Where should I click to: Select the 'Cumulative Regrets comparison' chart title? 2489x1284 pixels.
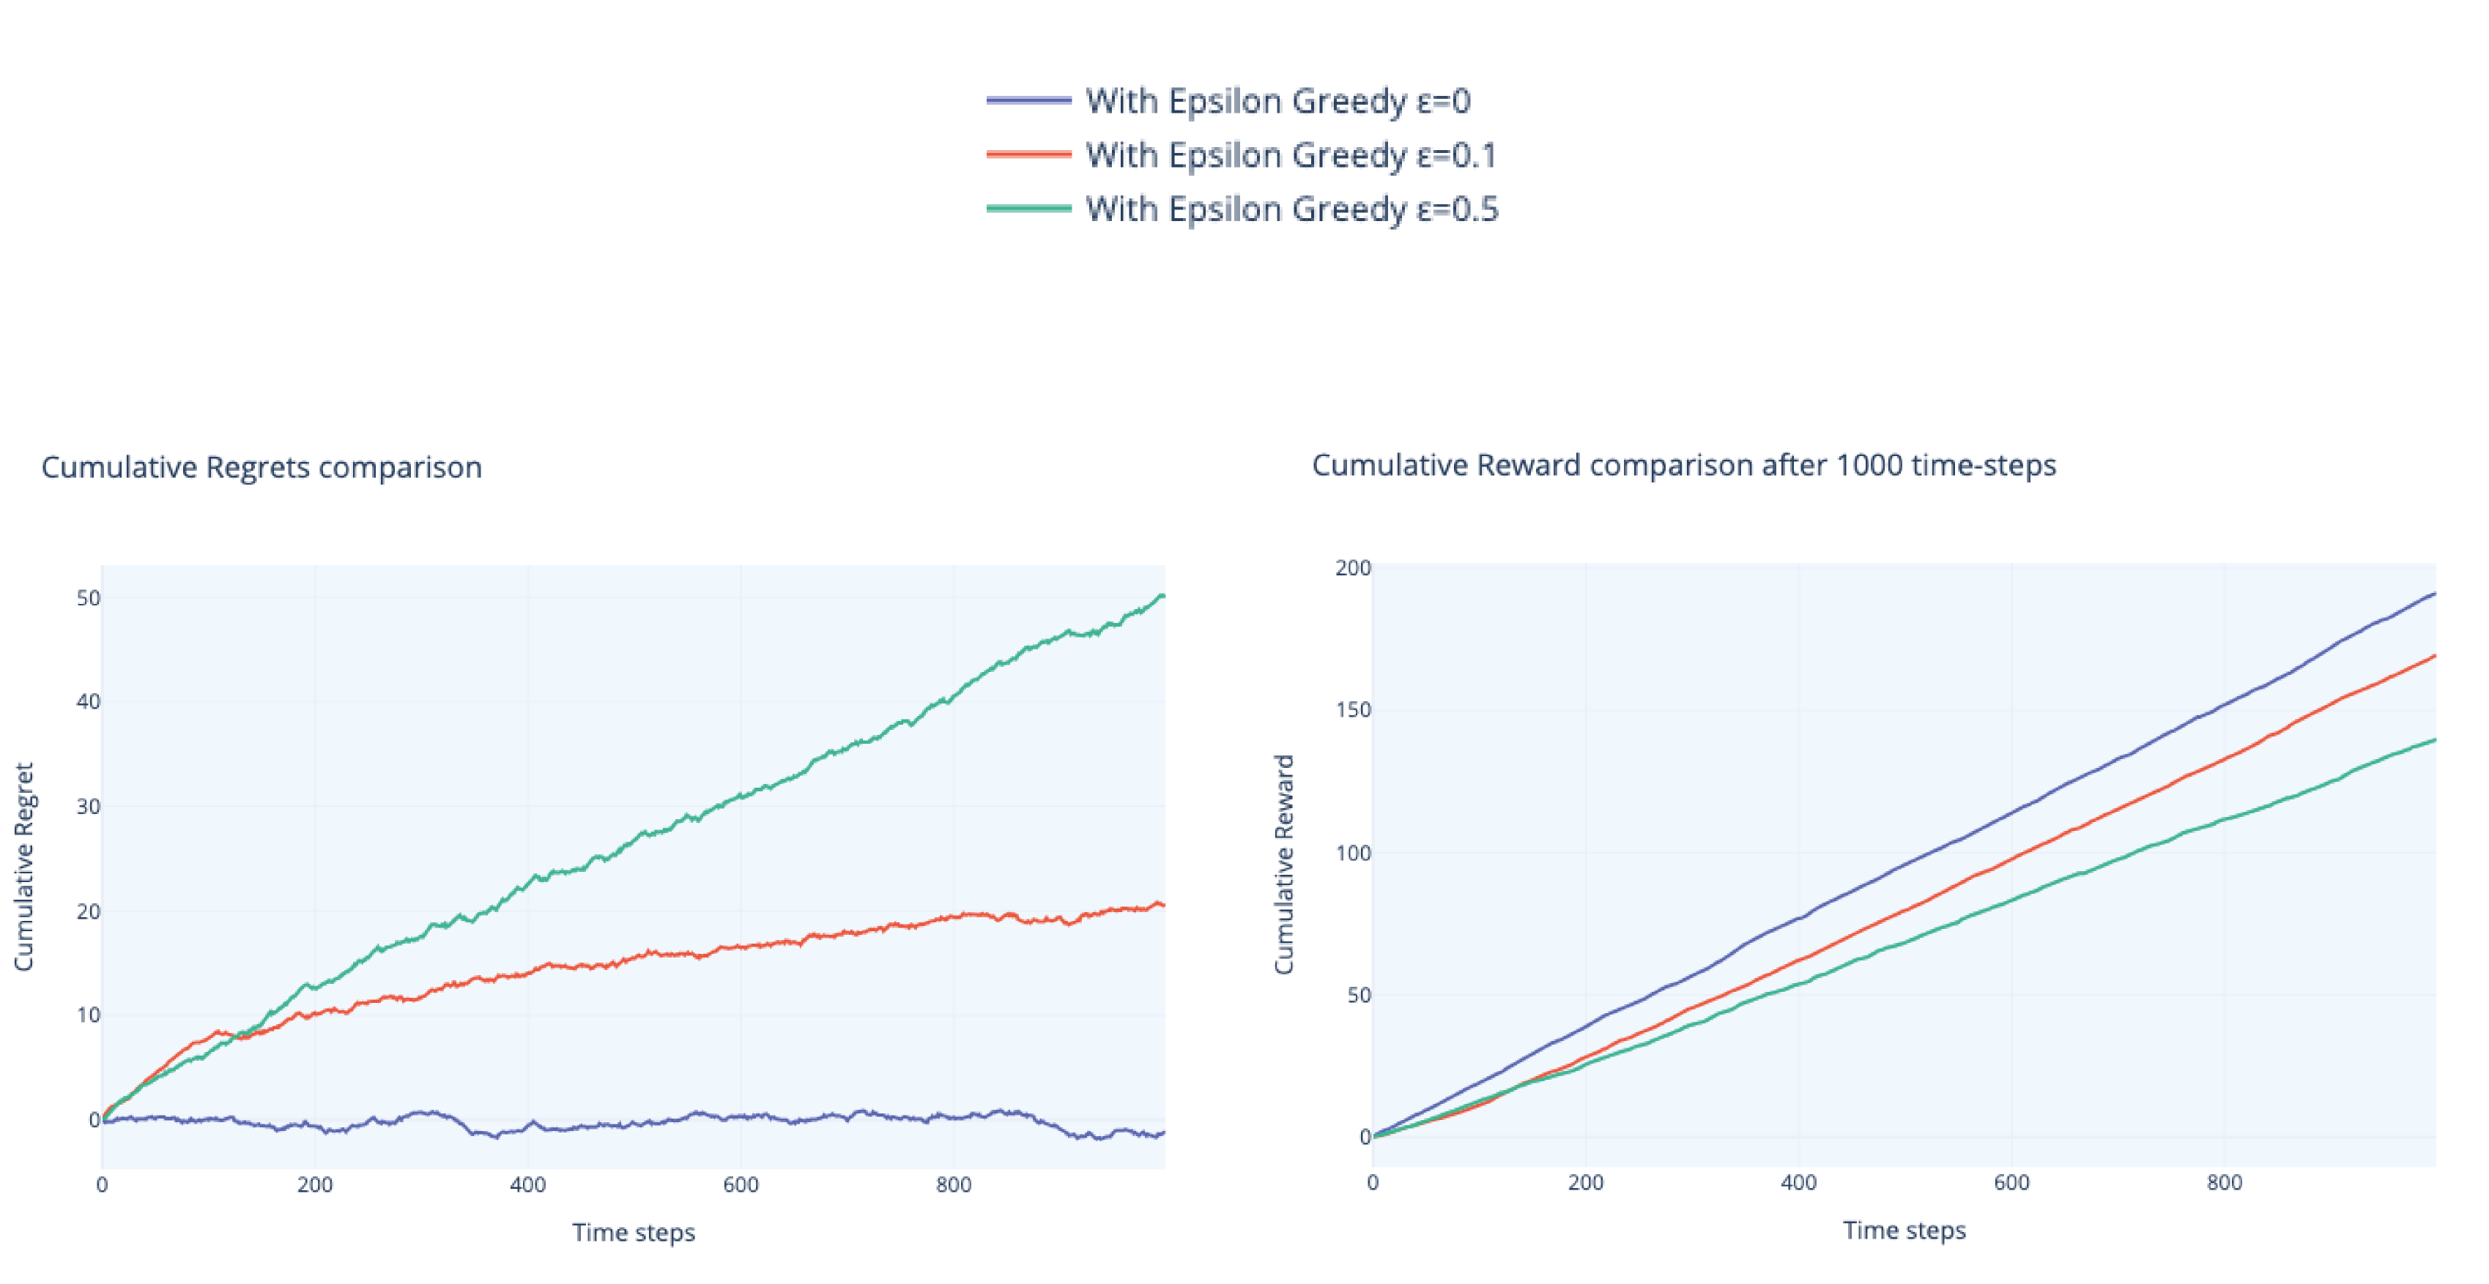click(x=261, y=467)
